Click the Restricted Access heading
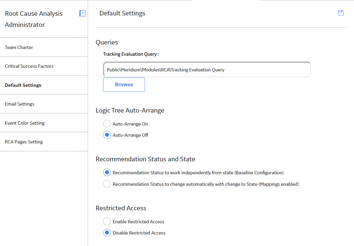Screen dimensions: 354x246 click(121, 208)
